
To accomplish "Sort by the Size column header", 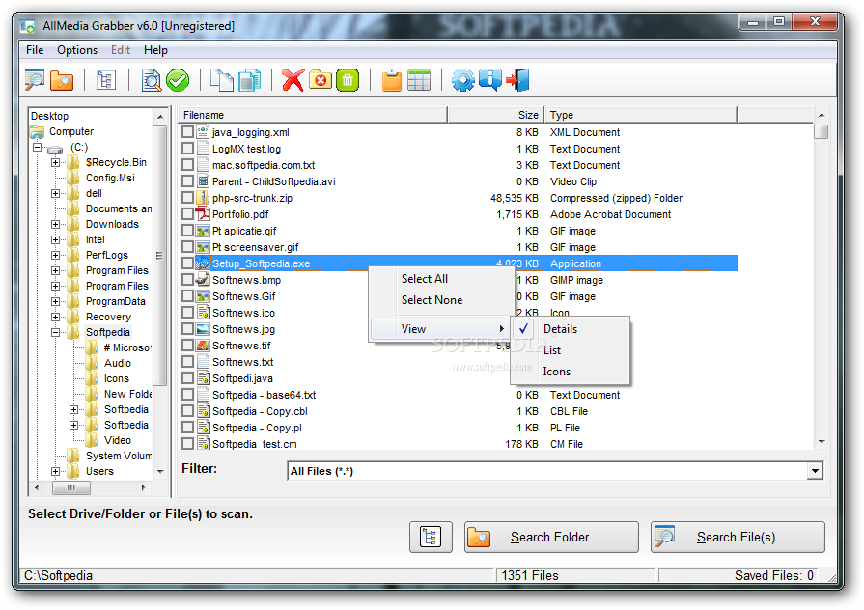I will 495,115.
